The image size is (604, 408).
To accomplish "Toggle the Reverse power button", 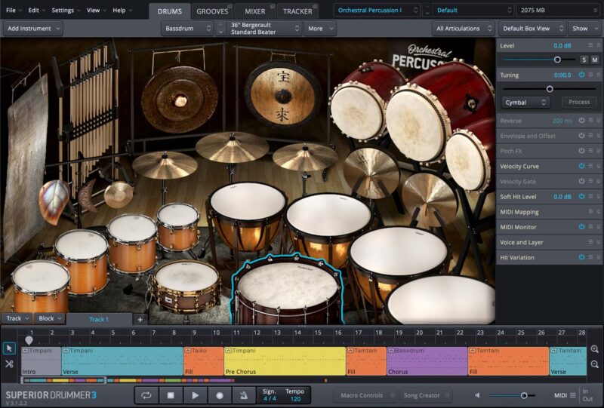I will pyautogui.click(x=581, y=121).
